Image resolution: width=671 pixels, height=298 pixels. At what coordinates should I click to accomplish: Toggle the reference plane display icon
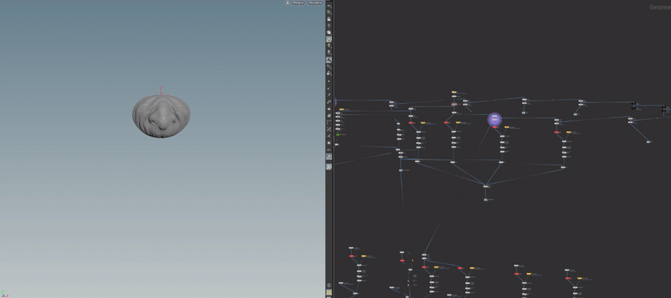coord(329,6)
